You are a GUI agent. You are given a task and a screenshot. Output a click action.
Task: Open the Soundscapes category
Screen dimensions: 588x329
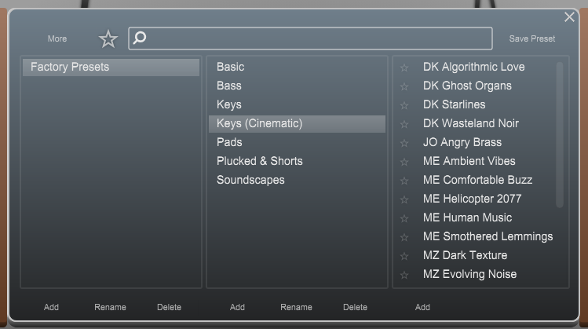250,180
